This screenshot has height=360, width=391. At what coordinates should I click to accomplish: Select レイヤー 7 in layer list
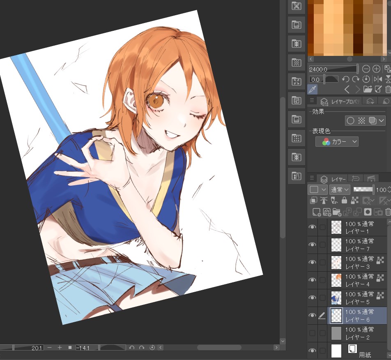[x=357, y=245]
